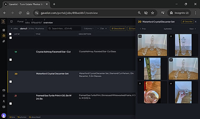Open photo 5 thumbnail of decanter
The height and width of the screenshot is (119, 200).
[152, 92]
